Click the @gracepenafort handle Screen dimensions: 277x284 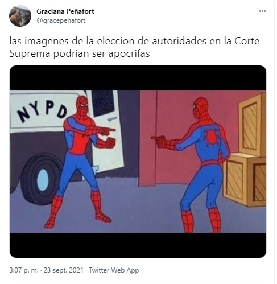click(x=61, y=20)
